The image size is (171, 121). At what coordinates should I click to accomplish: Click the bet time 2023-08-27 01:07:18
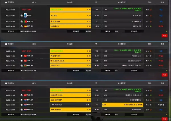coord(28,71)
